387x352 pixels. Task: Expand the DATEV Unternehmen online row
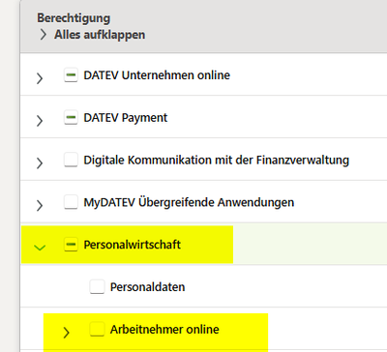tap(40, 78)
